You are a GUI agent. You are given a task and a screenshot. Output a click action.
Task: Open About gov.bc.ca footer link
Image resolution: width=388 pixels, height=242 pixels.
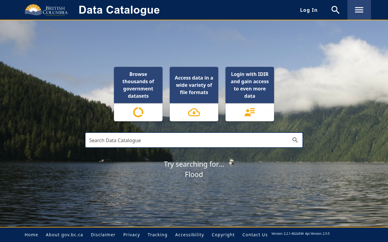click(65, 235)
